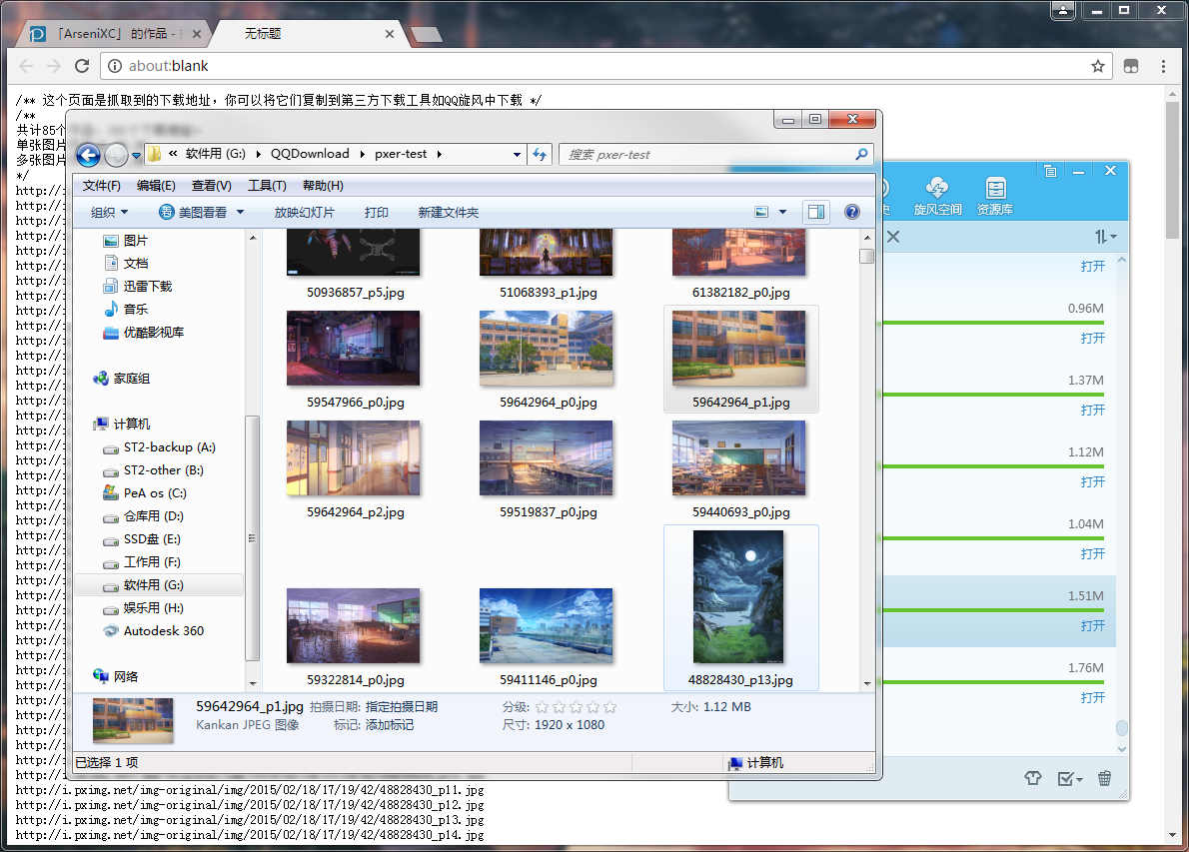Image resolution: width=1189 pixels, height=852 pixels.
Task: Click the 搜索 pxer-test search field
Action: click(705, 155)
